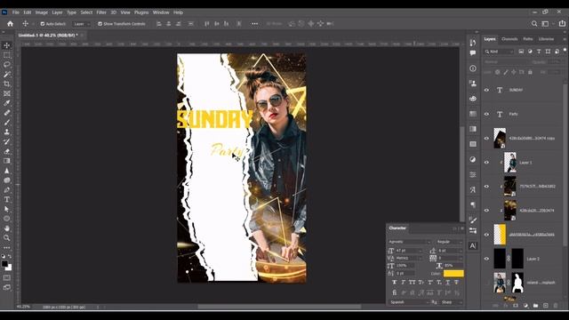The image size is (569, 320).
Task: Switch to the Paths tab
Action: [x=528, y=39]
